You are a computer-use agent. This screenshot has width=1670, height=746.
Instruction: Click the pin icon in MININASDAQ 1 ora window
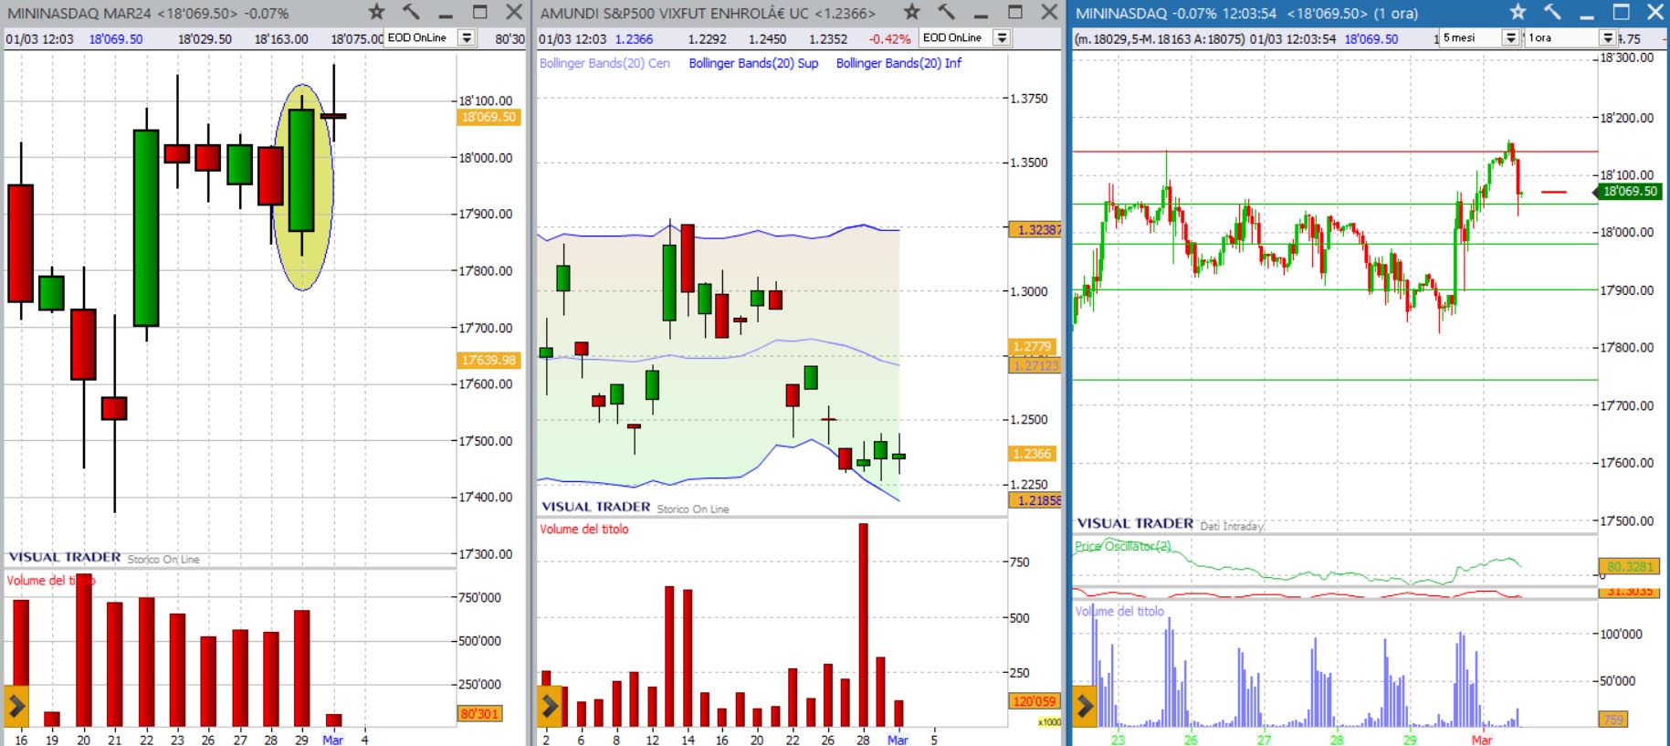(x=1552, y=12)
